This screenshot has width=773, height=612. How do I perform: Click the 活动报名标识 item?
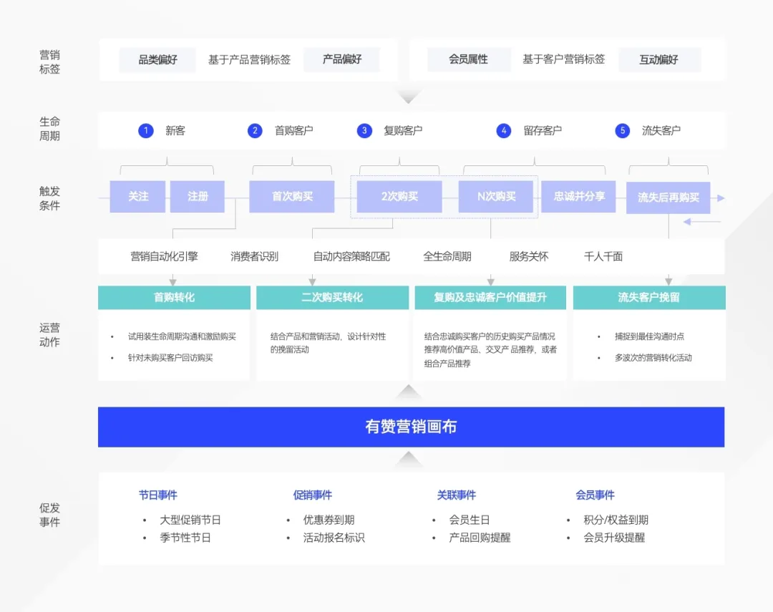334,538
